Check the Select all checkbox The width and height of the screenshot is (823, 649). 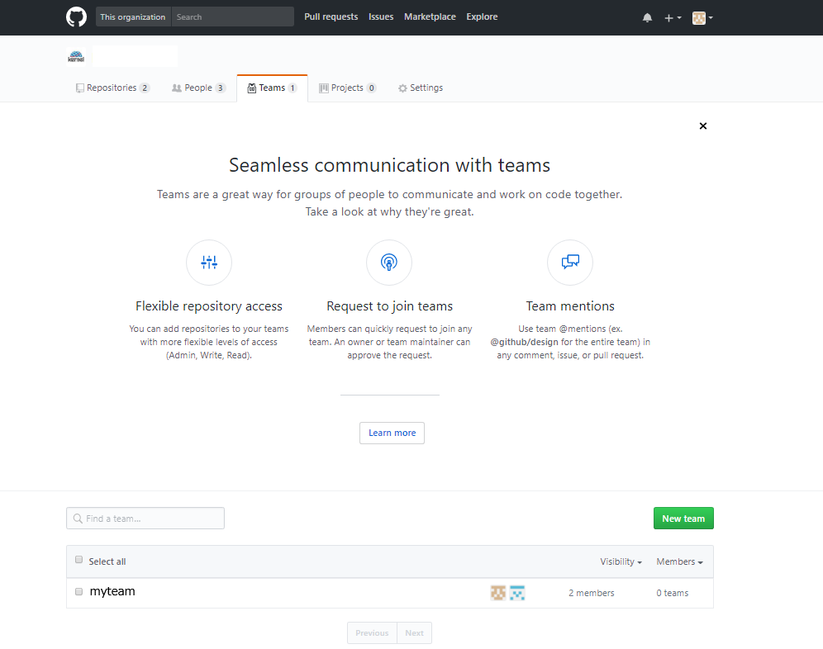coord(79,560)
